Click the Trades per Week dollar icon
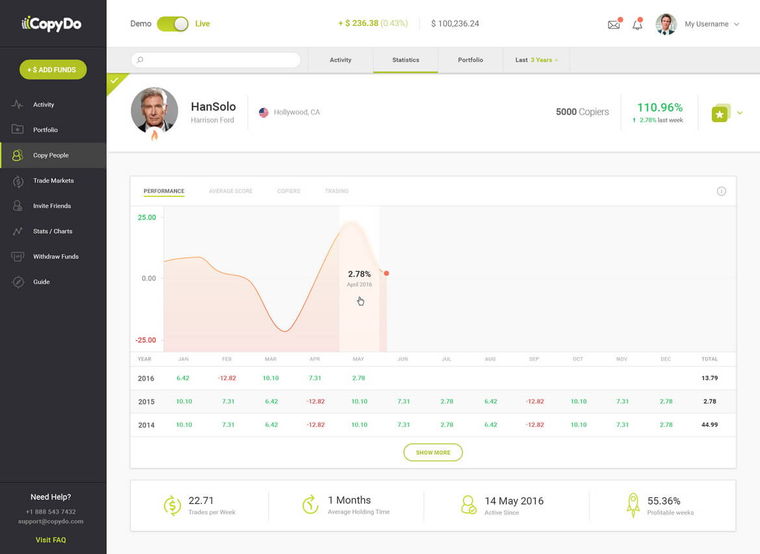The height and width of the screenshot is (554, 760). pyautogui.click(x=173, y=505)
